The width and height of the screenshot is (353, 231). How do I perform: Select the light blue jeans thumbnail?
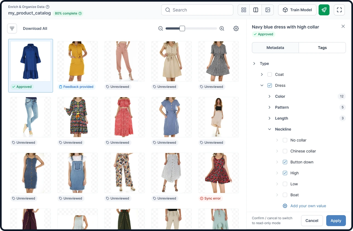[x=31, y=117]
